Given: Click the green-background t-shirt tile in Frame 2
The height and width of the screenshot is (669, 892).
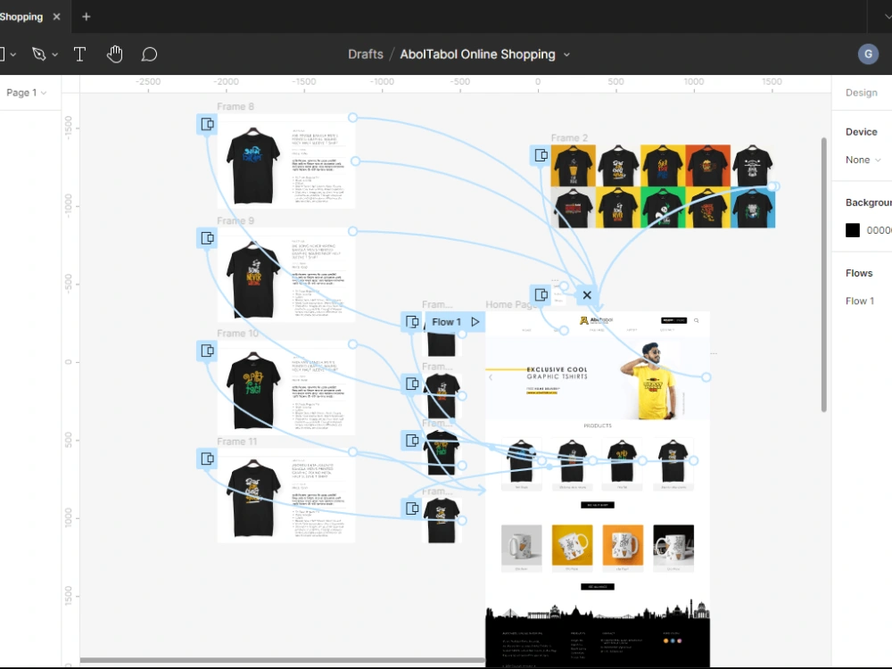Looking at the screenshot, I should click(663, 208).
